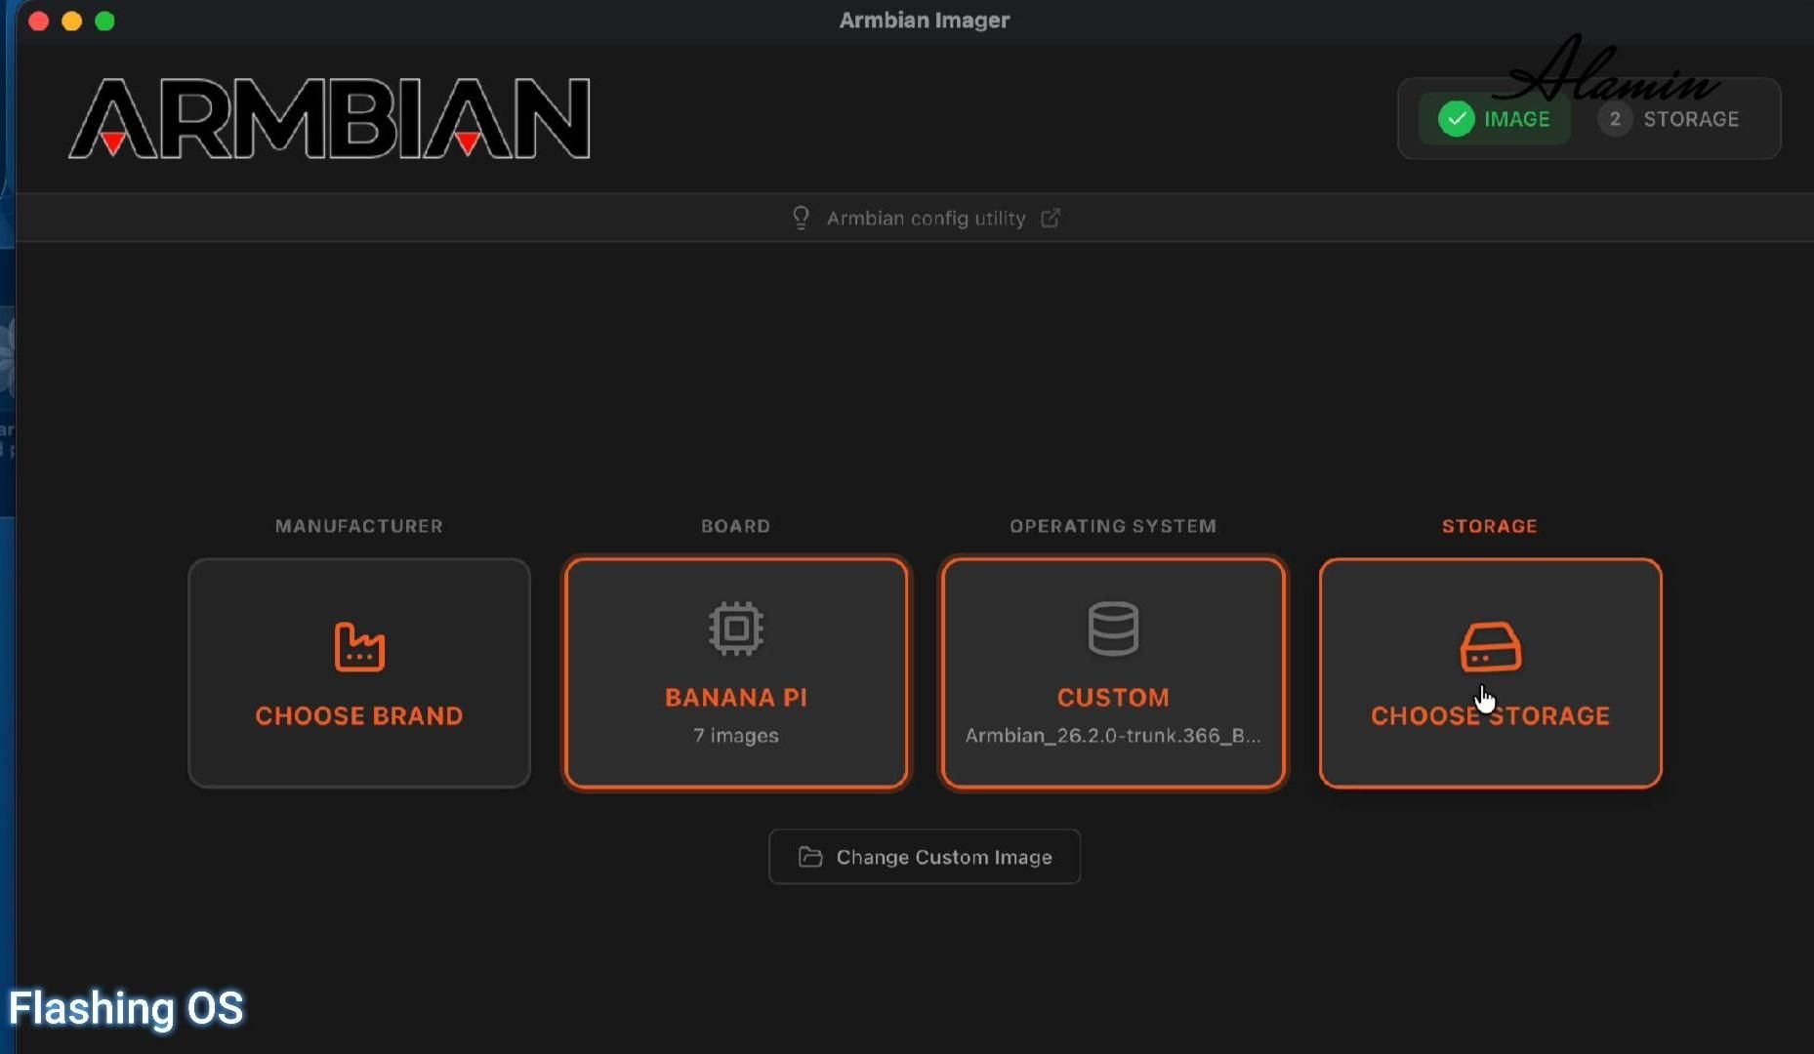Click the folder icon on Change Custom Image
The width and height of the screenshot is (1814, 1054).
[x=810, y=857]
